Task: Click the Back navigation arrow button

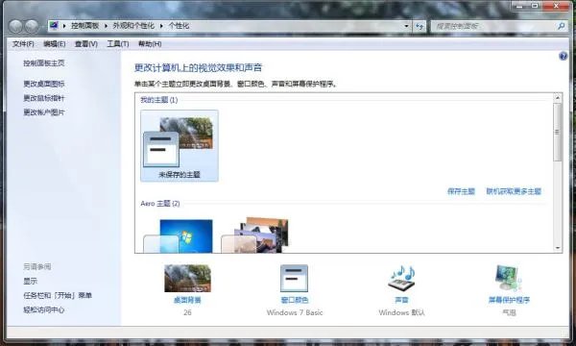Action: (x=15, y=26)
